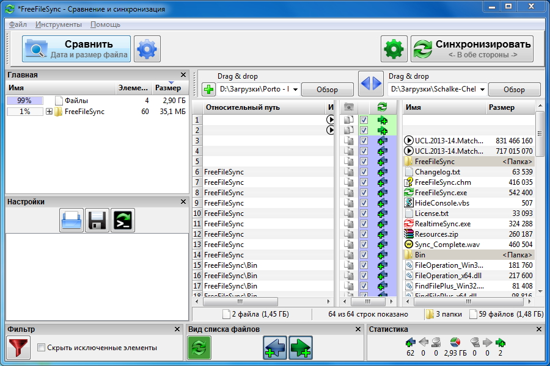Click right grid Размер column header

pos(510,107)
